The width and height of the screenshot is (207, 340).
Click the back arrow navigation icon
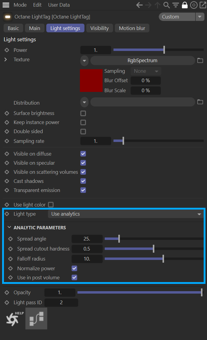139,5
